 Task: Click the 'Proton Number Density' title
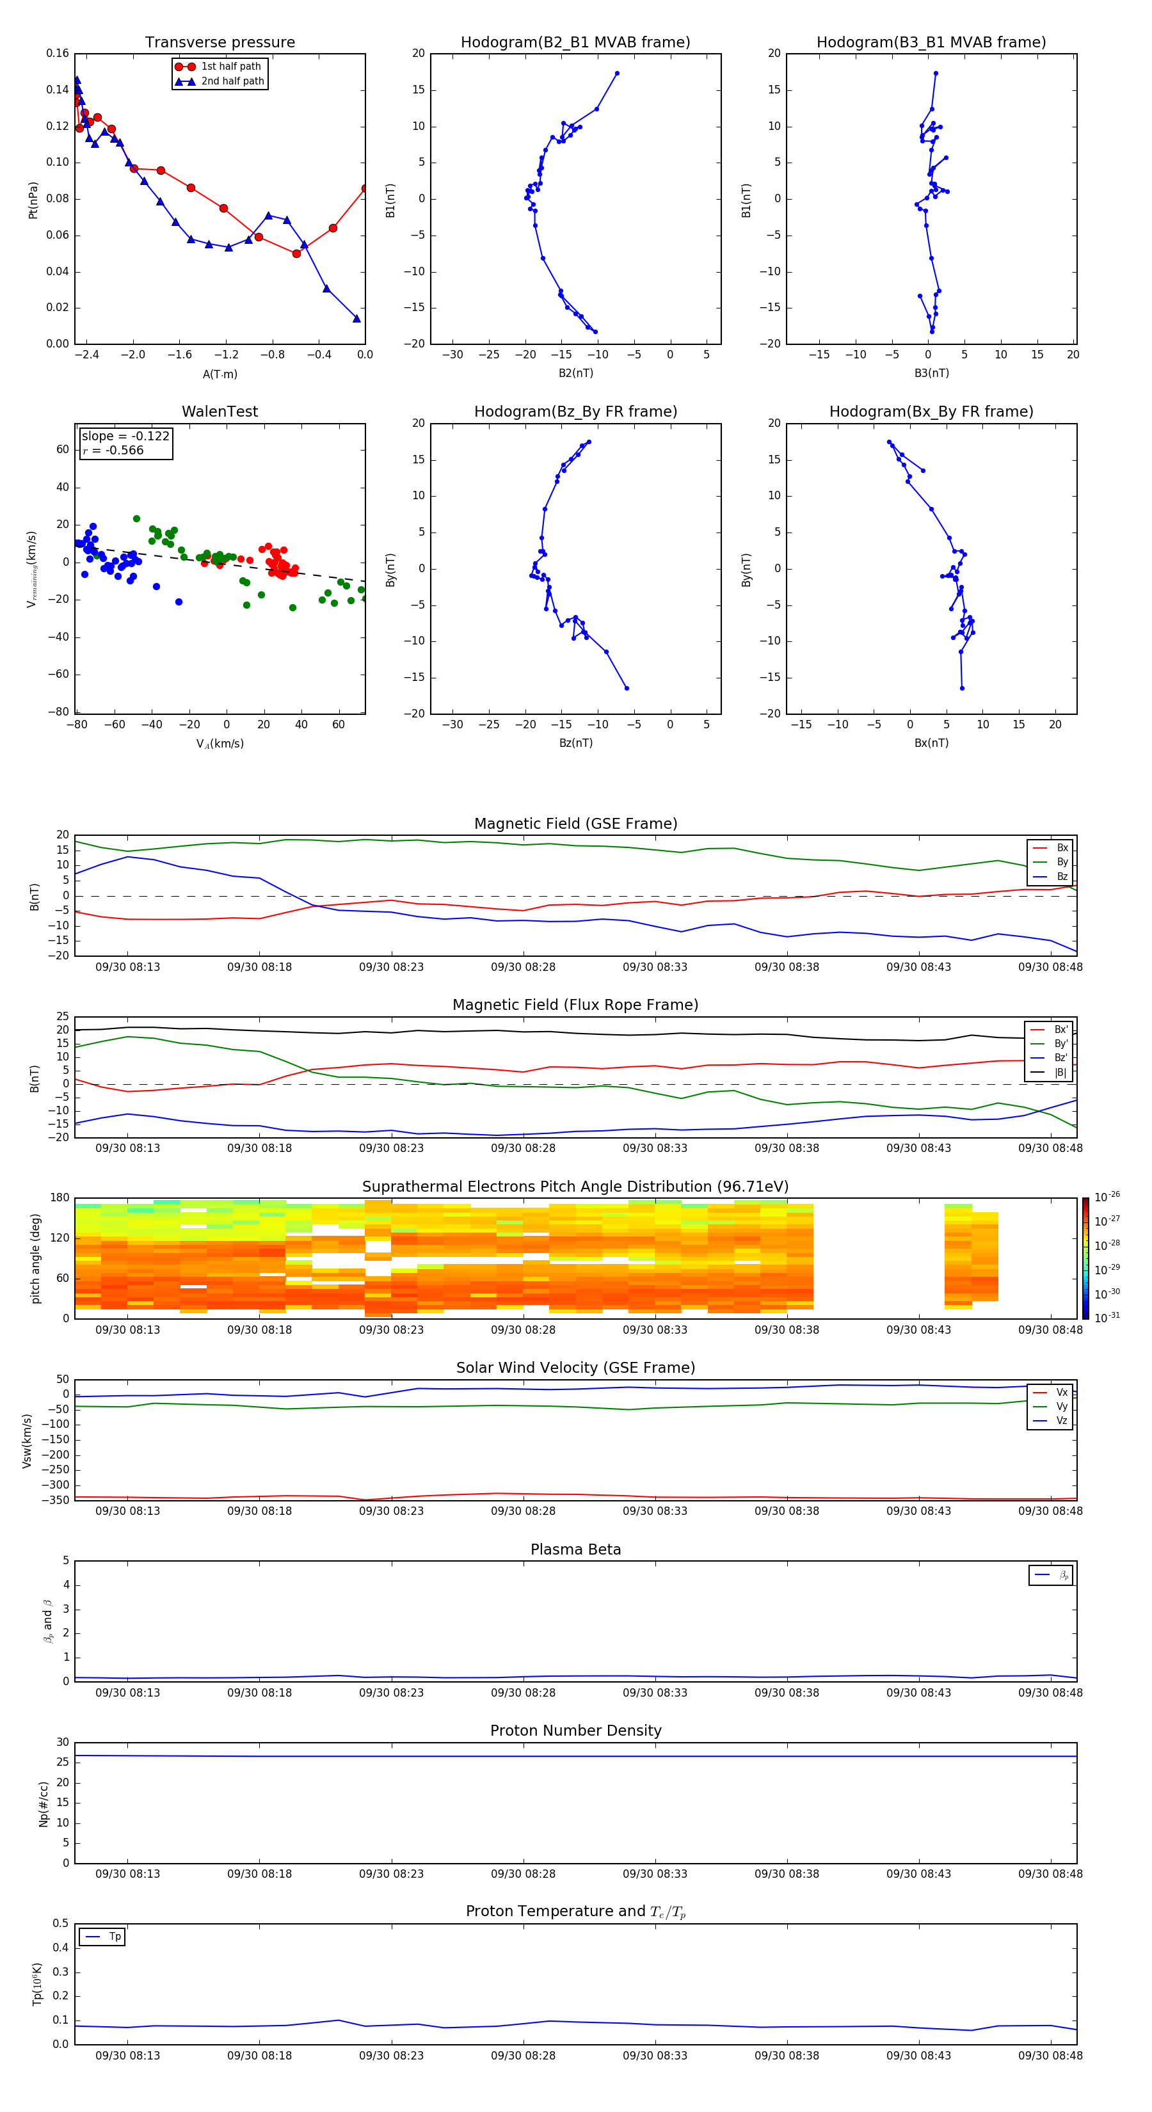(575, 1731)
